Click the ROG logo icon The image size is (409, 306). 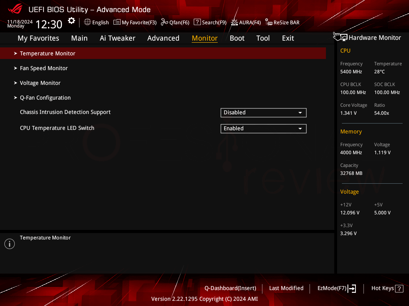tap(15, 9)
